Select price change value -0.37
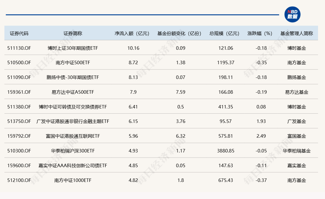The height and width of the screenshot is (199, 325). [x=261, y=180]
